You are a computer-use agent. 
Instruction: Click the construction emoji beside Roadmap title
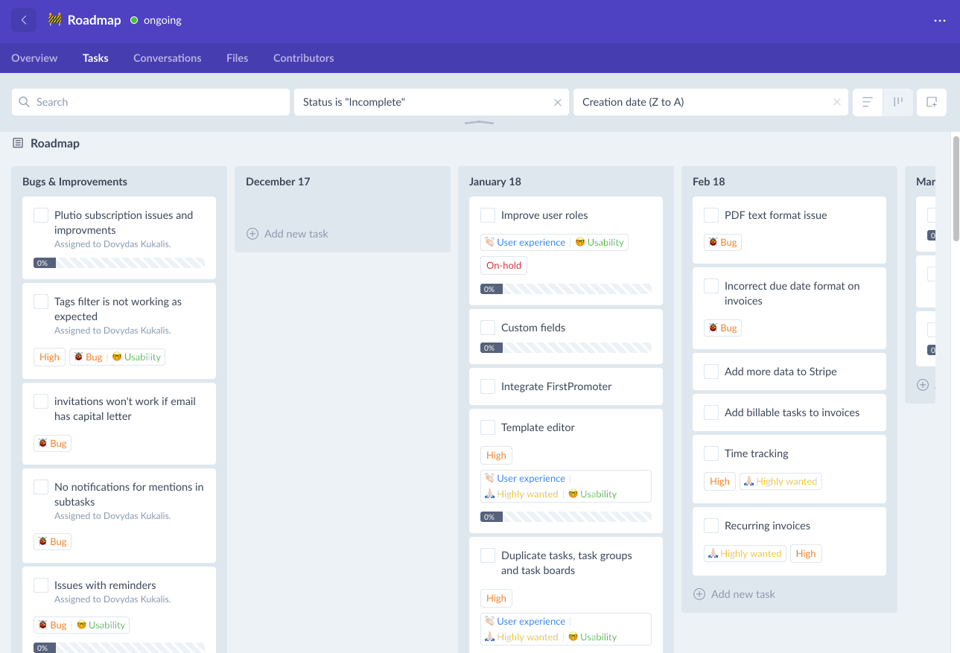pyautogui.click(x=53, y=20)
